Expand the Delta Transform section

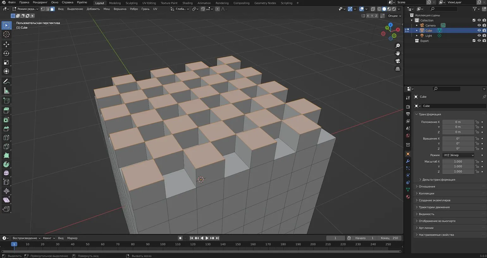(438, 179)
